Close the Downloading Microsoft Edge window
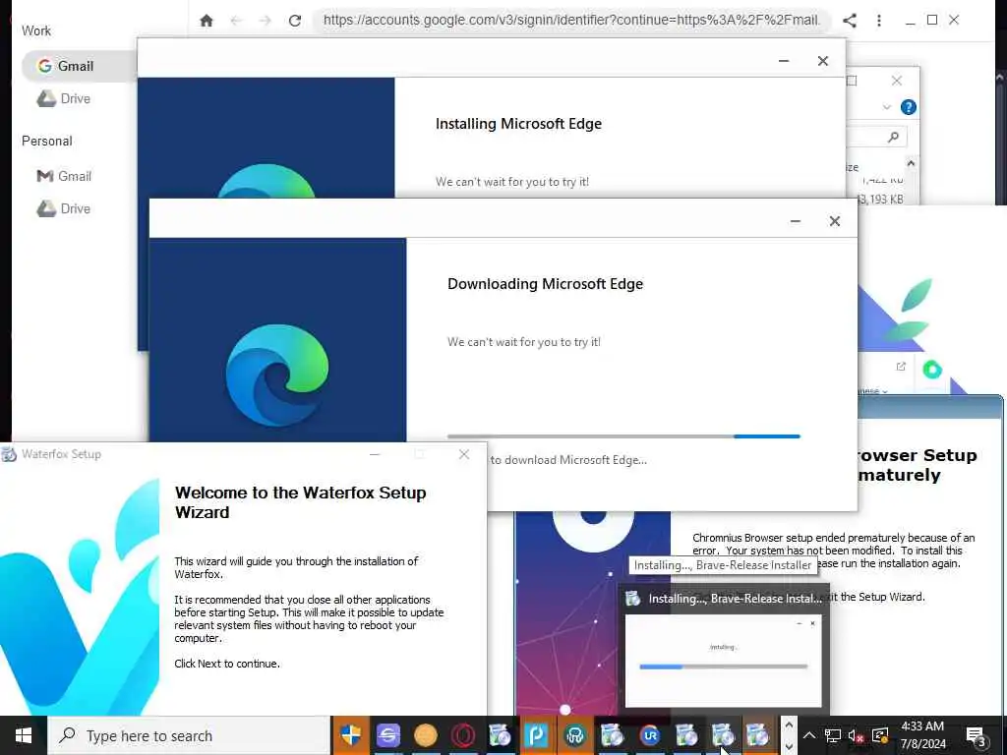The image size is (1007, 755). pyautogui.click(x=834, y=221)
